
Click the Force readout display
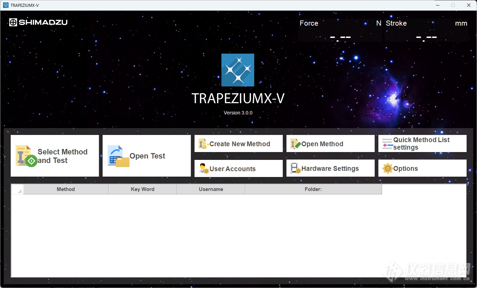pos(340,30)
